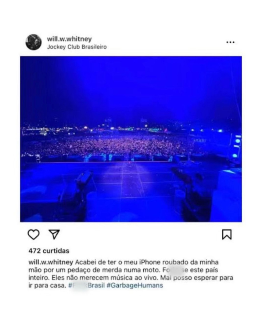Click the will.w.whitney username in caption
The width and height of the screenshot is (262, 312).
pos(51,262)
